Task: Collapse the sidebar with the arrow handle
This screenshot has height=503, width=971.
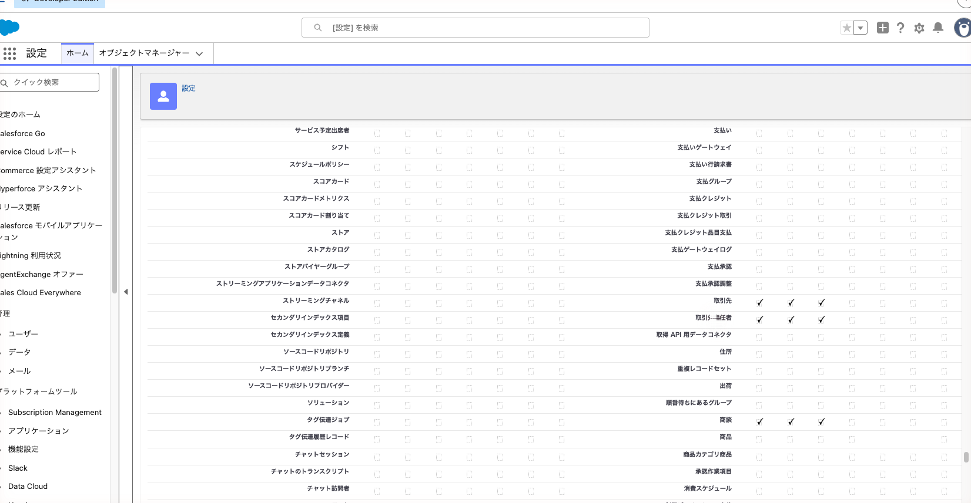Action: pos(126,292)
